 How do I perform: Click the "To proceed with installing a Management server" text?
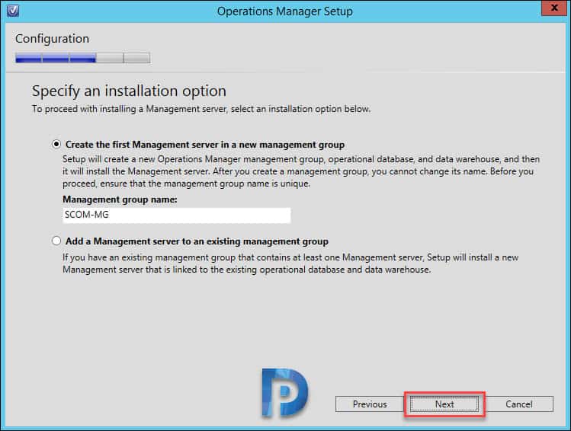pyautogui.click(x=201, y=109)
